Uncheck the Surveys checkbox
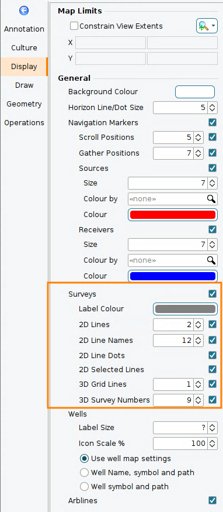Viewport: 223px width, 512px height. point(212,294)
